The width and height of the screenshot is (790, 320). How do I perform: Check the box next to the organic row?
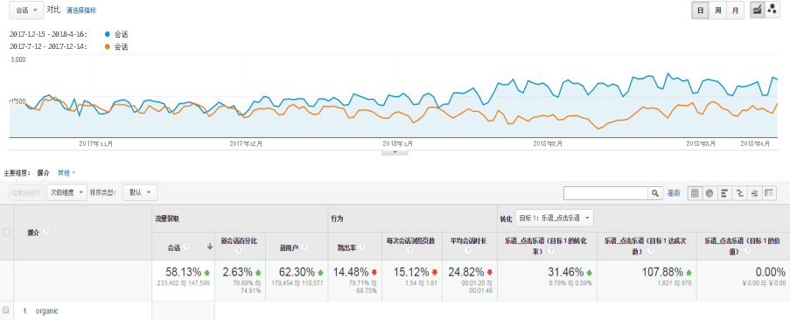(x=6, y=310)
